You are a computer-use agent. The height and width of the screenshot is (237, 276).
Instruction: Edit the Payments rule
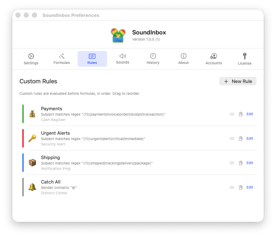click(x=250, y=114)
